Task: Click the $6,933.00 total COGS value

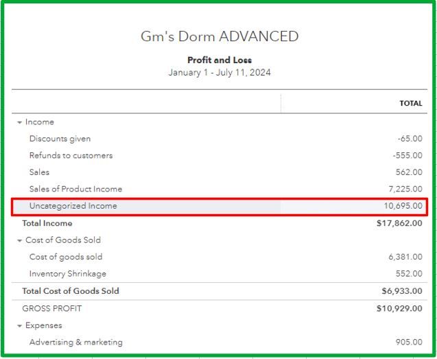Action: pyautogui.click(x=402, y=291)
